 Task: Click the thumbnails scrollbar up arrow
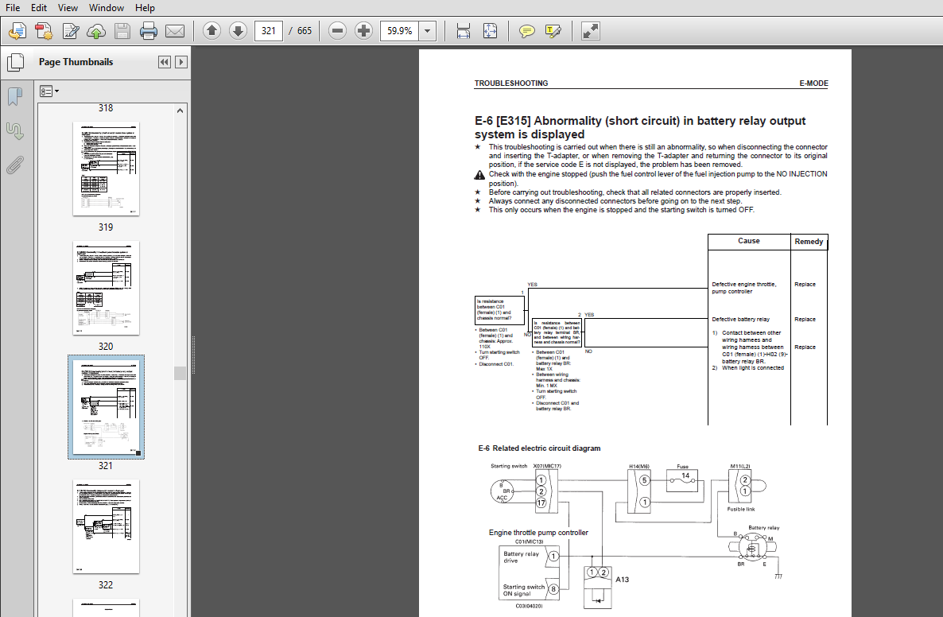pyautogui.click(x=180, y=110)
